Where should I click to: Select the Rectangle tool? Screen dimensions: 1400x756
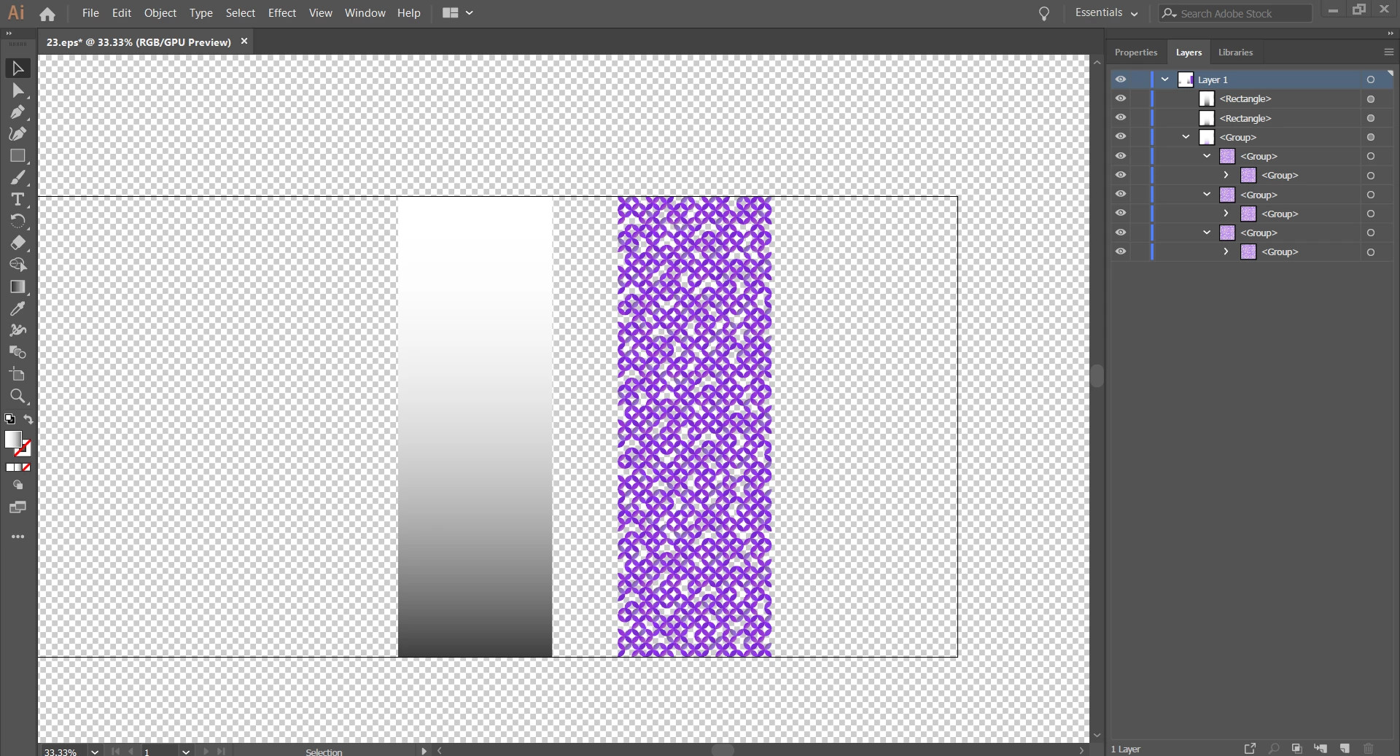coord(17,156)
